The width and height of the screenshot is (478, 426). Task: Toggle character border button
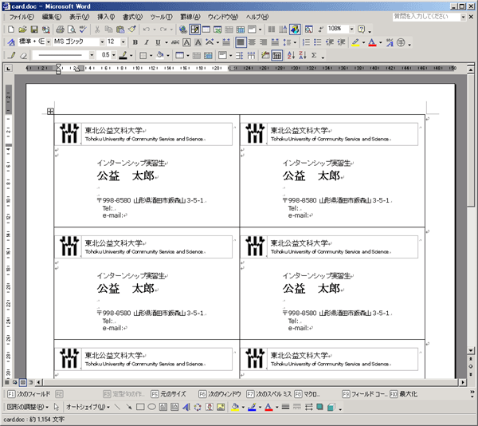[x=186, y=42]
